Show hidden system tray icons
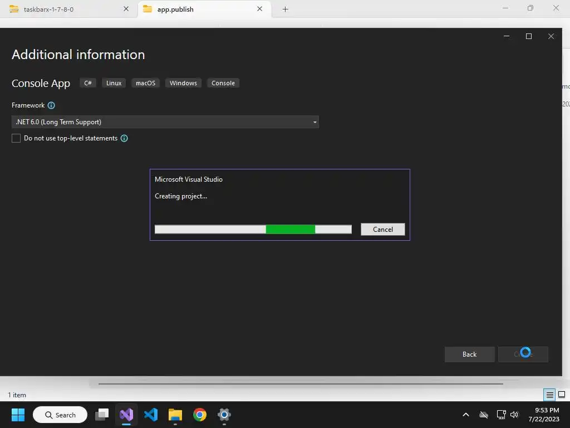Image resolution: width=570 pixels, height=428 pixels. point(466,415)
